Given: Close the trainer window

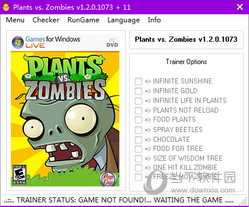Looking at the screenshot, I should click(240, 7).
